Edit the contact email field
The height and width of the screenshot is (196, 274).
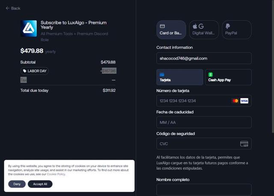click(x=204, y=58)
